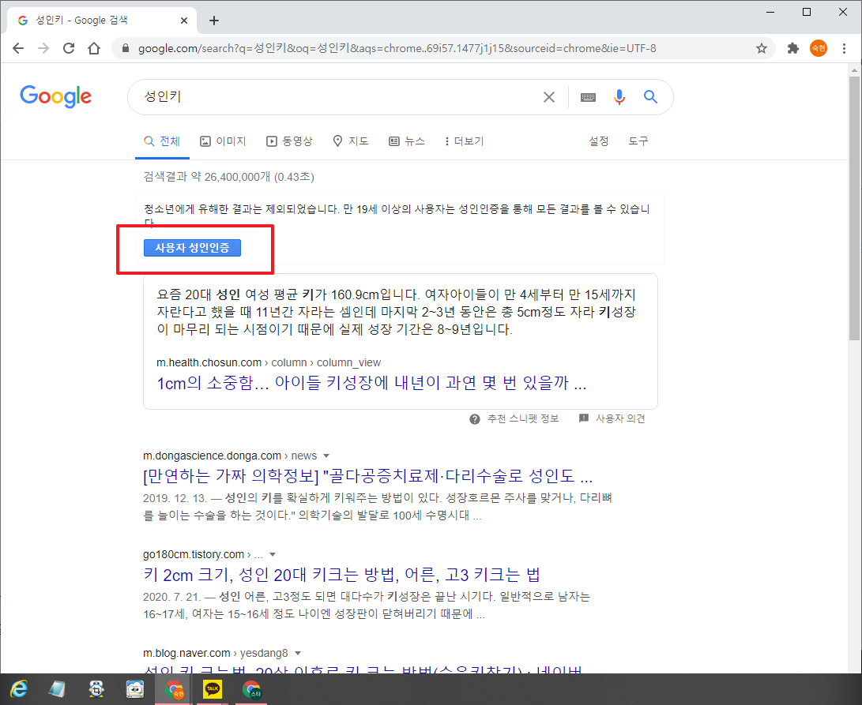Reload the page with refresh icon
The image size is (862, 705).
[x=69, y=48]
